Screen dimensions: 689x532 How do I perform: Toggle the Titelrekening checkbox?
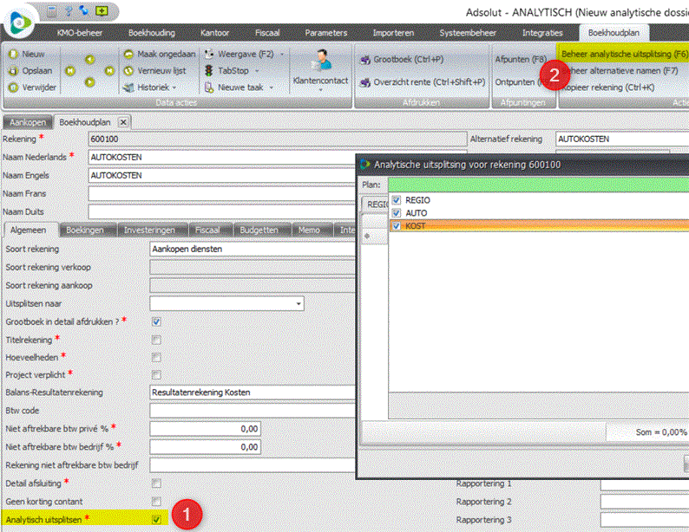point(156,339)
